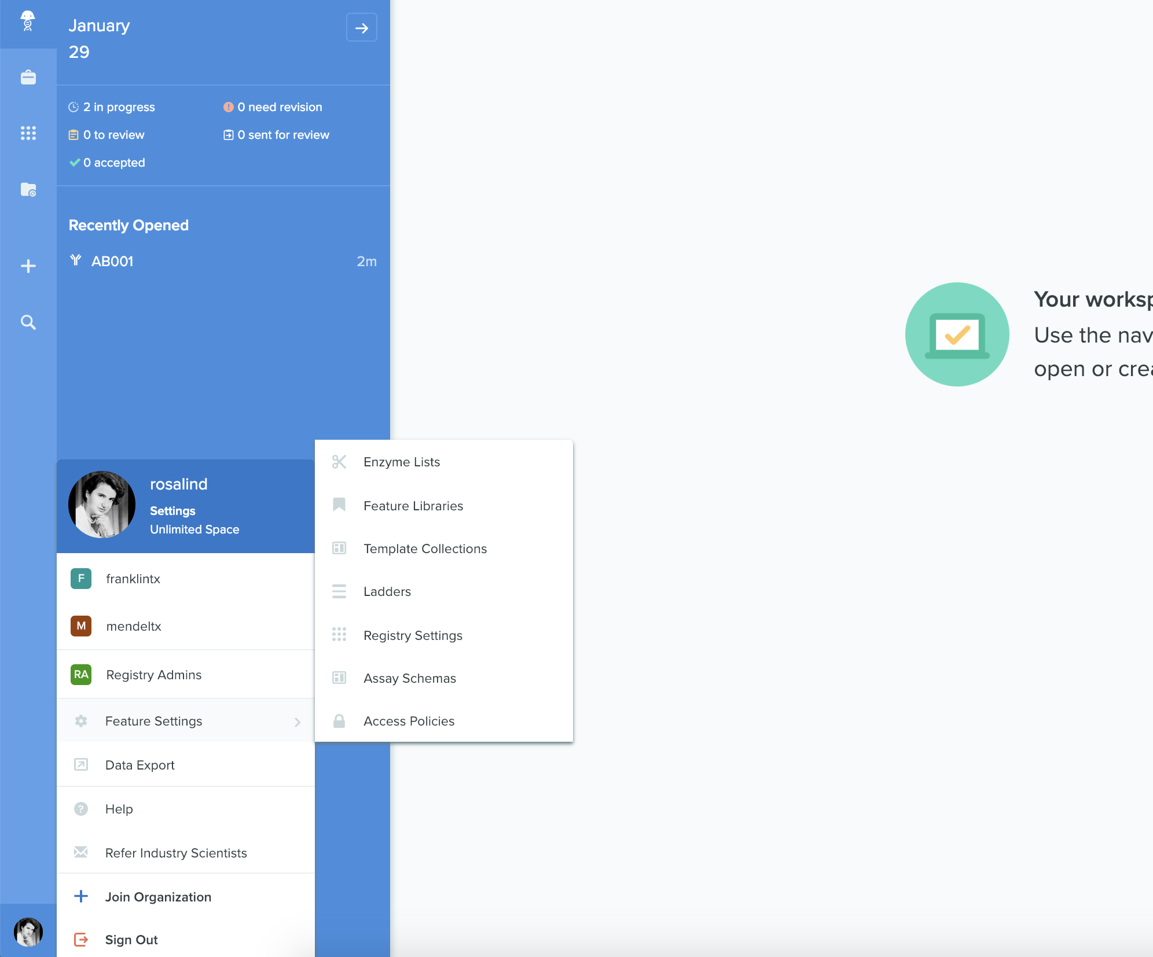Open Assay Schemas in submenu

point(444,678)
